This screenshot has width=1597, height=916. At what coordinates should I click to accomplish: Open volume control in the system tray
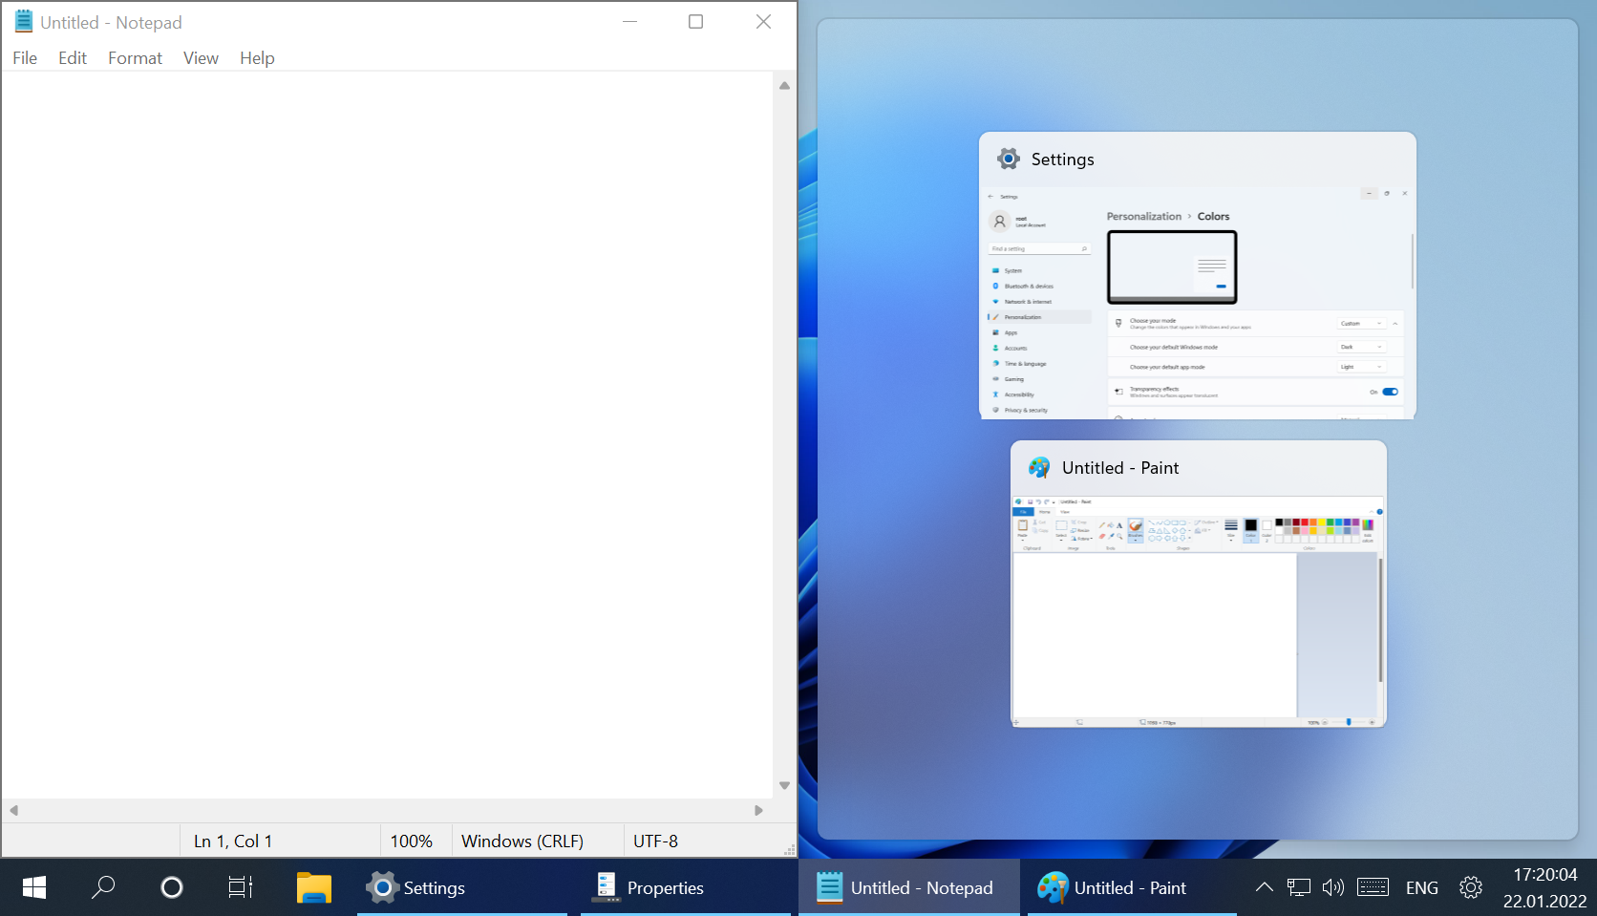click(x=1332, y=887)
